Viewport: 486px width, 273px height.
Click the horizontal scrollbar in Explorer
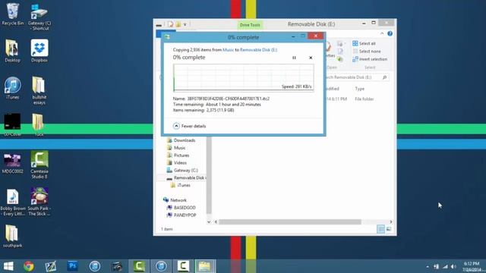[290, 222]
